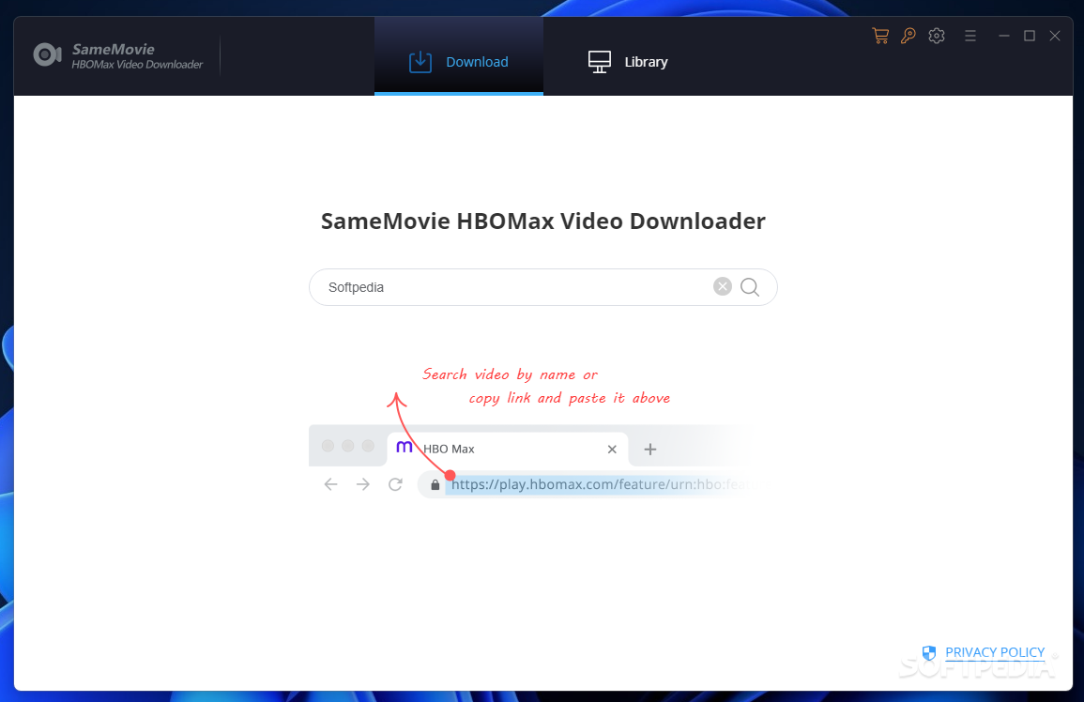Screen dimensions: 1084x702
Task: Open the hamburger menu
Action: pyautogui.click(x=970, y=36)
